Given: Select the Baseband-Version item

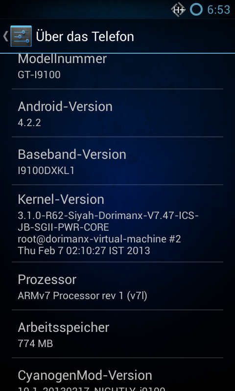Looking at the screenshot, I should click(x=117, y=161).
